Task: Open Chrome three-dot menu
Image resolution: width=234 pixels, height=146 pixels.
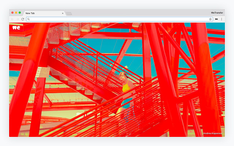Action: pos(222,19)
